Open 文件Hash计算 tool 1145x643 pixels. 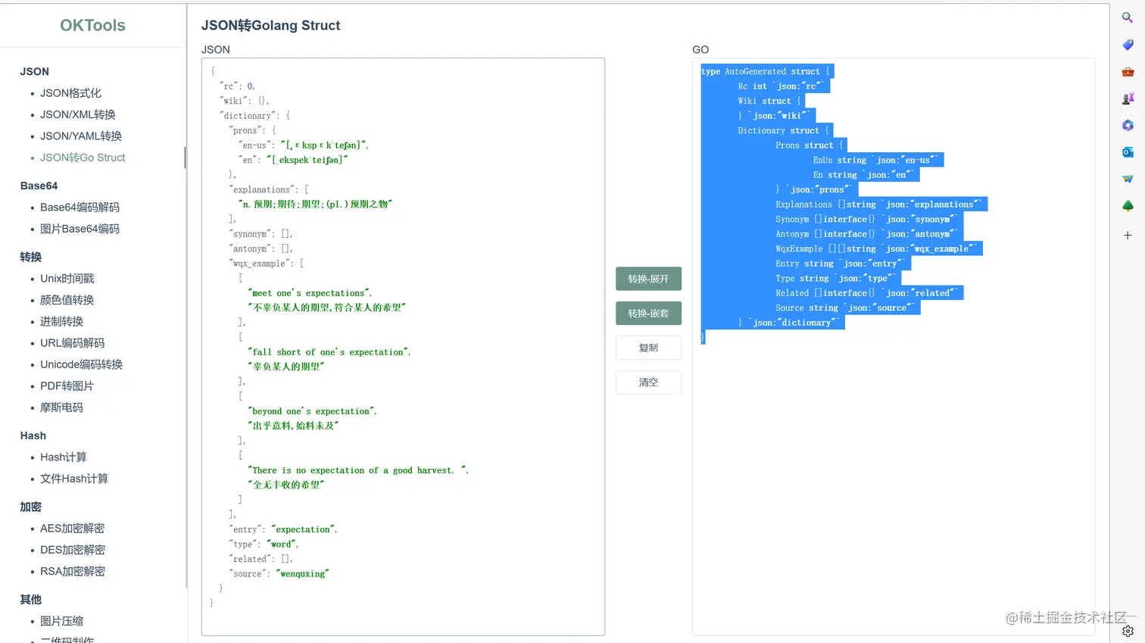click(x=74, y=479)
